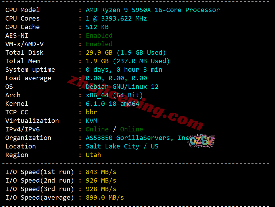The width and height of the screenshot is (275, 207).
Task: Click the Debian GNU/Linux 12 text
Action: tap(122, 87)
